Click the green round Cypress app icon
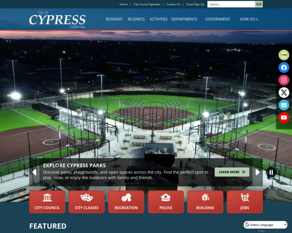The width and height of the screenshot is (292, 233). tap(284, 55)
